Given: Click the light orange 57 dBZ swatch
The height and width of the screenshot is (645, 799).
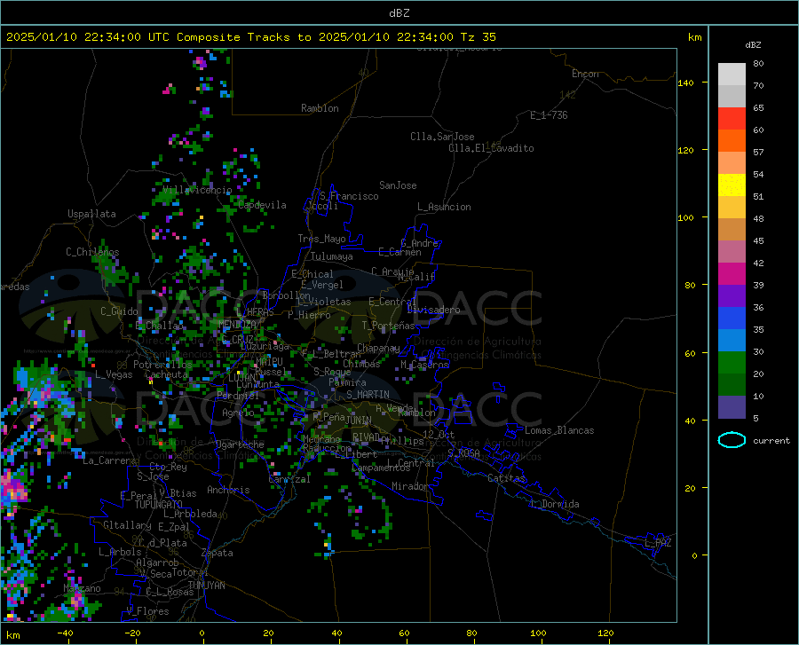Looking at the screenshot, I should click(x=732, y=163).
